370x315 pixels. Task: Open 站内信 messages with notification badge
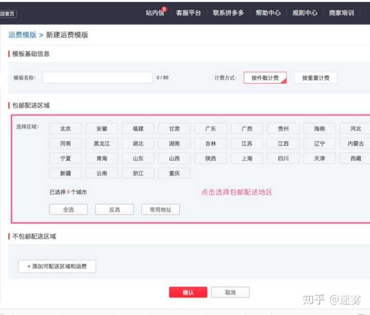[x=155, y=13]
